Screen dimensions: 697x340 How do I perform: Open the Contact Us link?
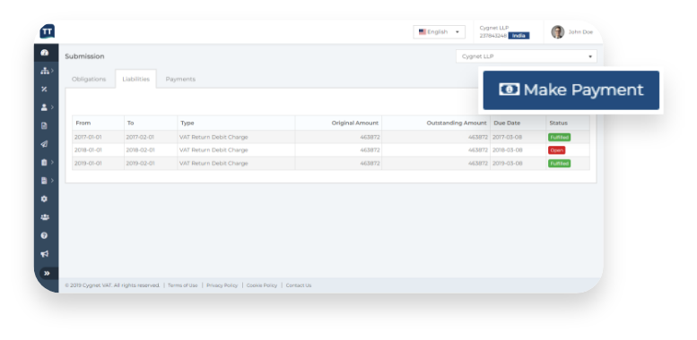pyautogui.click(x=299, y=285)
